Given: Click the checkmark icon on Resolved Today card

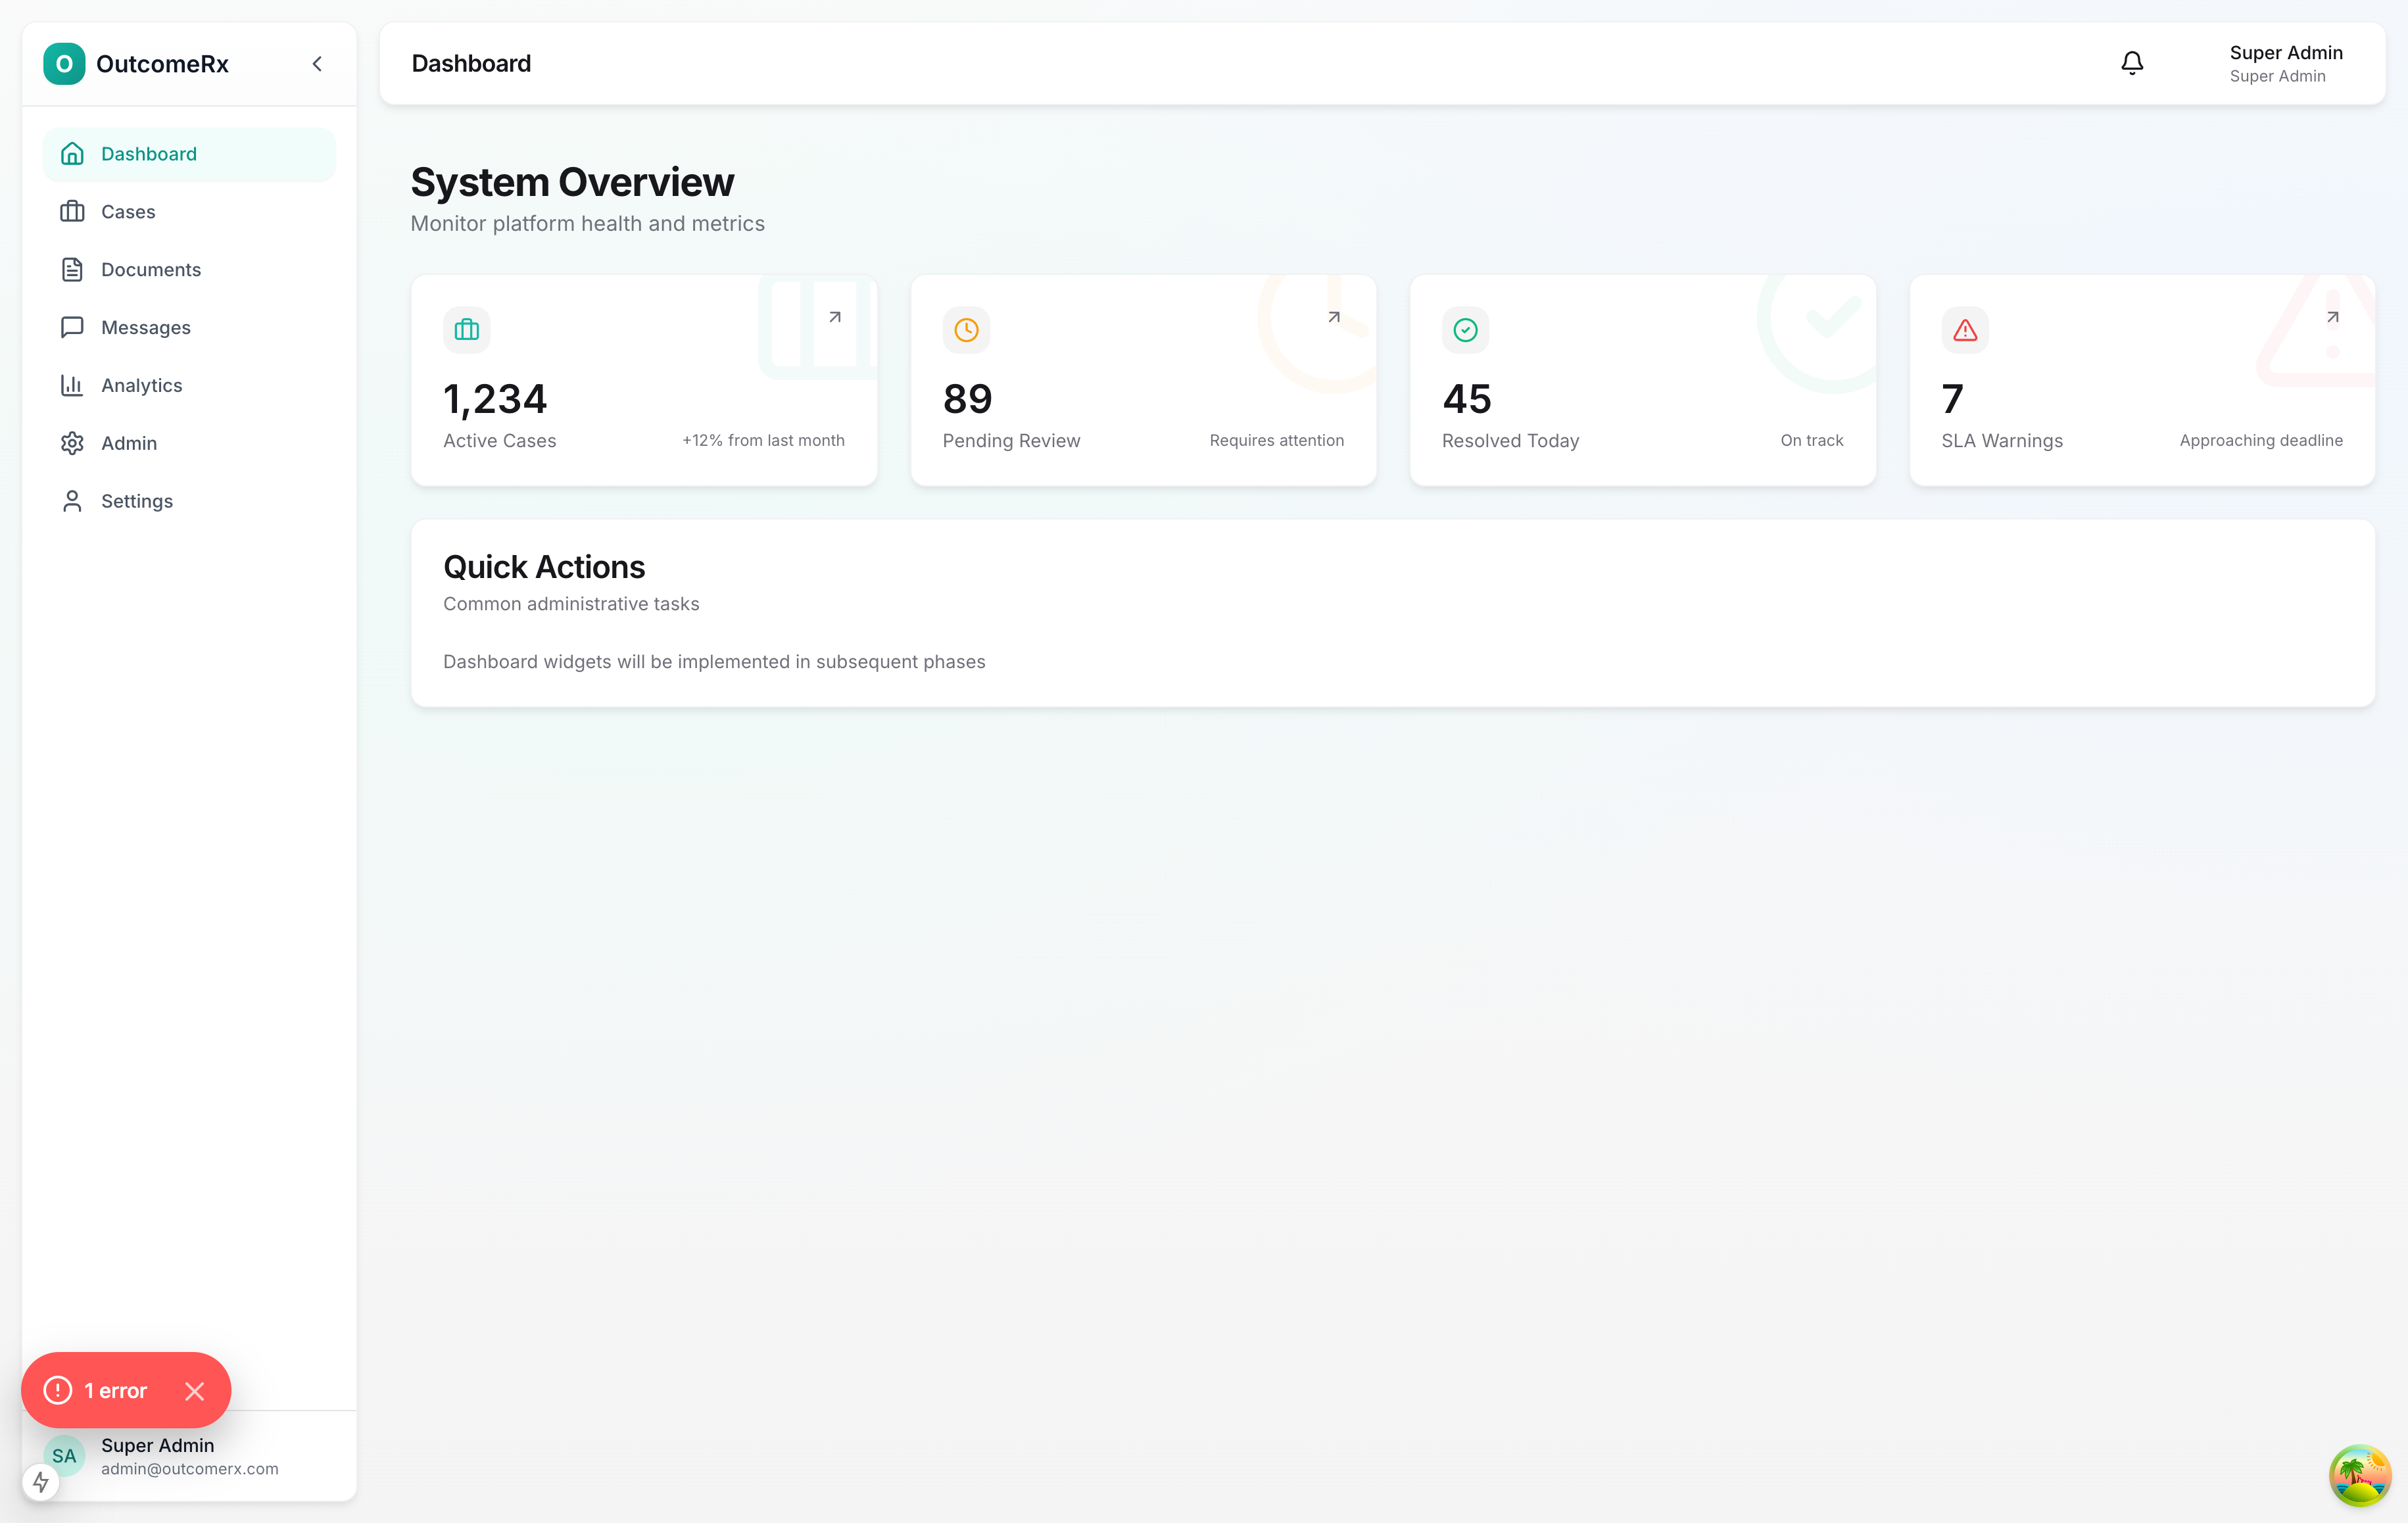Looking at the screenshot, I should (x=1464, y=329).
